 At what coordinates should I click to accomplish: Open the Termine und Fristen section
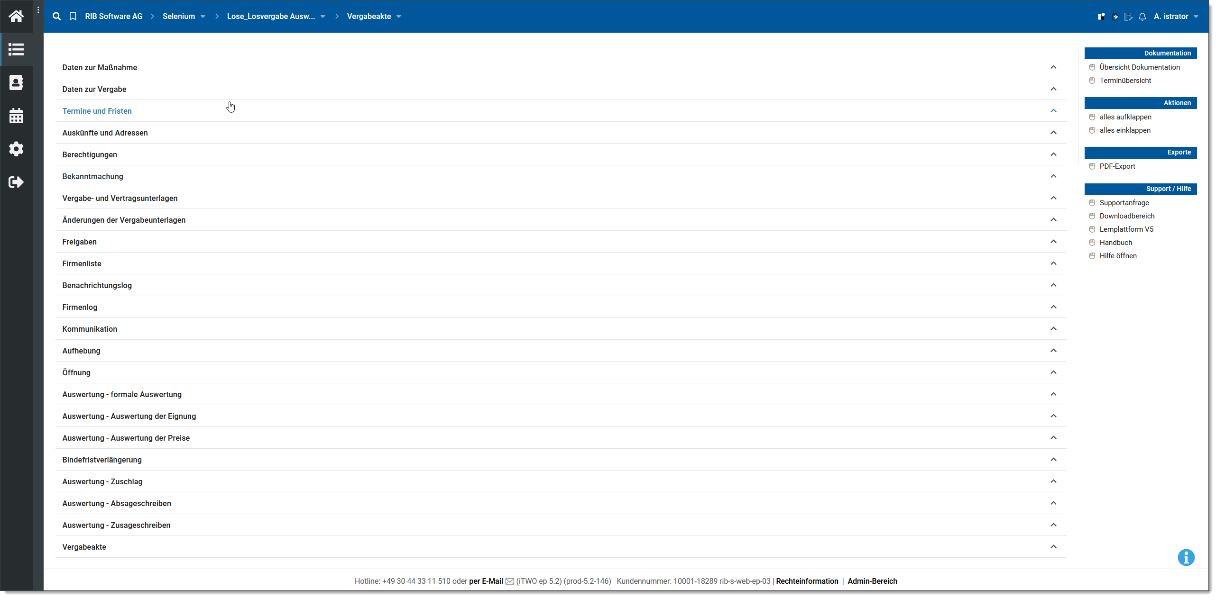point(97,111)
